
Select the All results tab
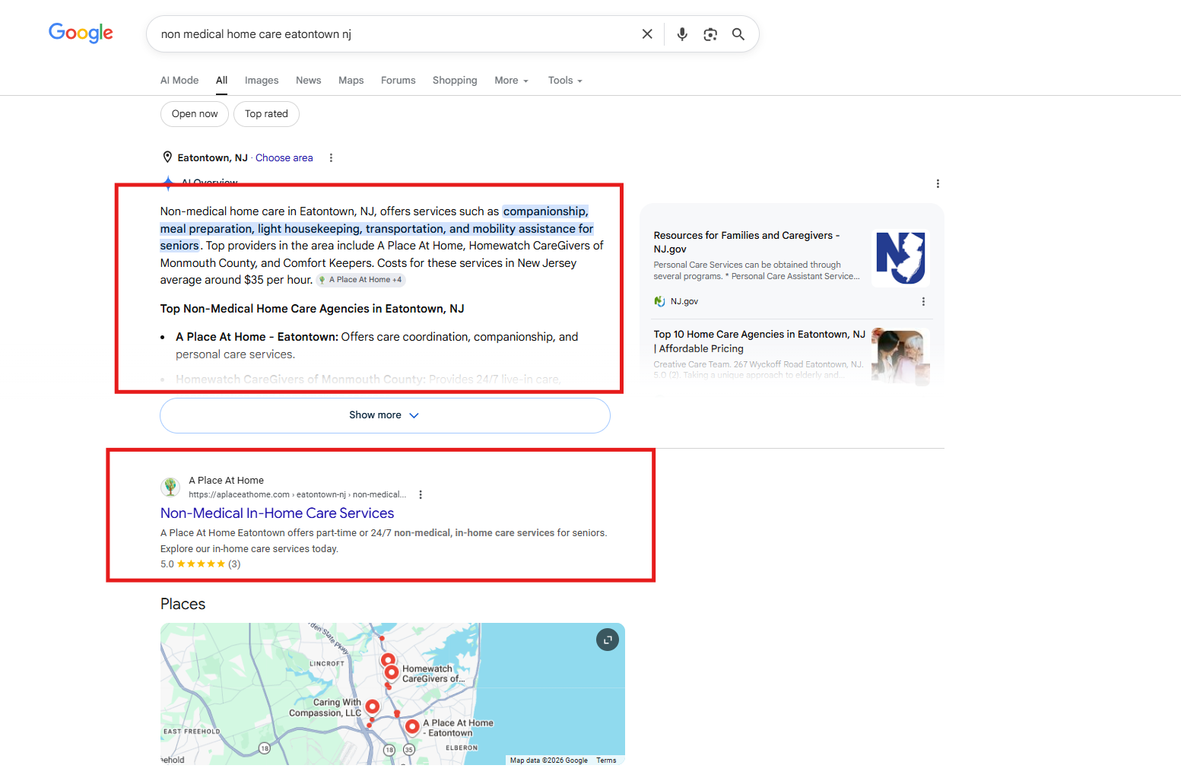pos(222,81)
